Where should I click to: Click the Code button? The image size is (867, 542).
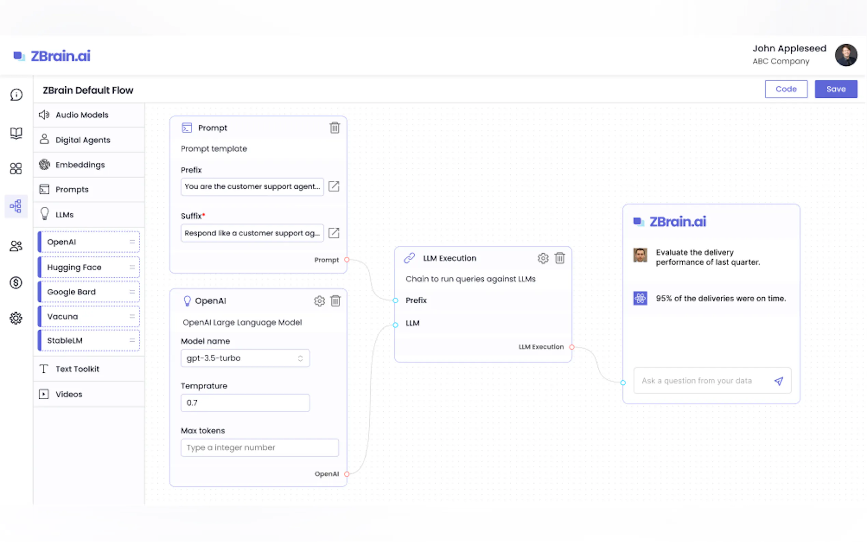click(x=786, y=89)
